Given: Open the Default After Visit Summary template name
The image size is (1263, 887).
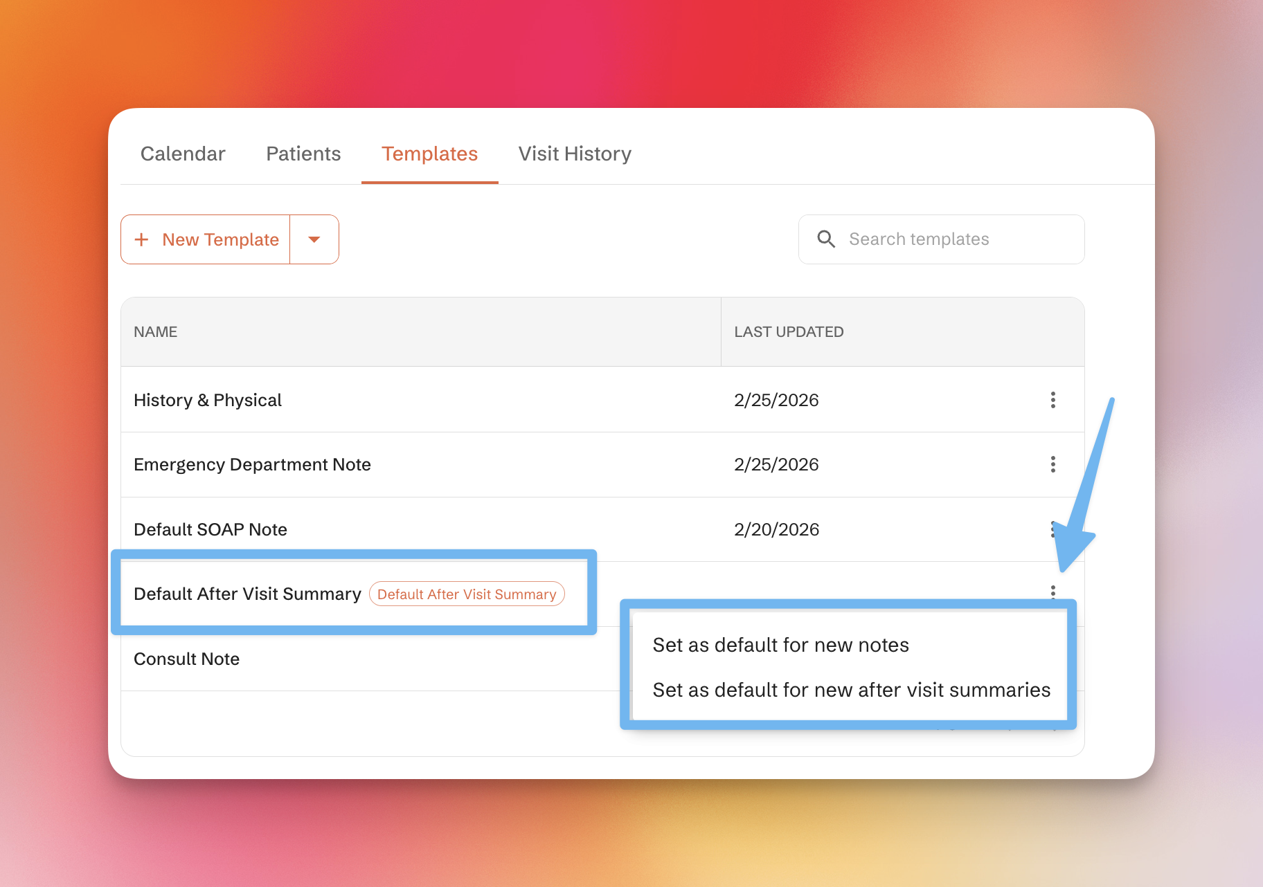Looking at the screenshot, I should tap(247, 594).
